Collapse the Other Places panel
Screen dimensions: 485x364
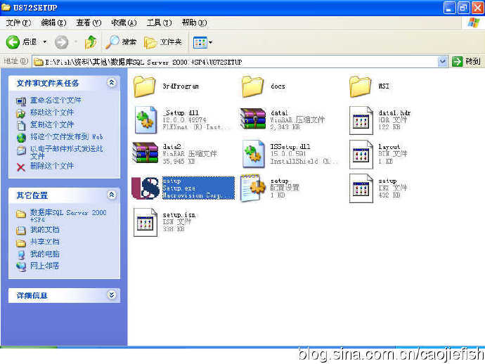click(112, 195)
